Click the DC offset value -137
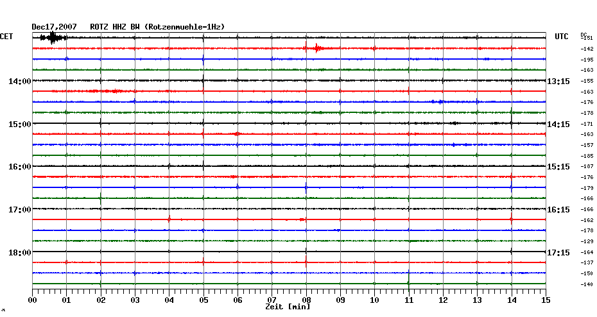Image resolution: width=597 pixels, height=317 pixels. [587, 263]
